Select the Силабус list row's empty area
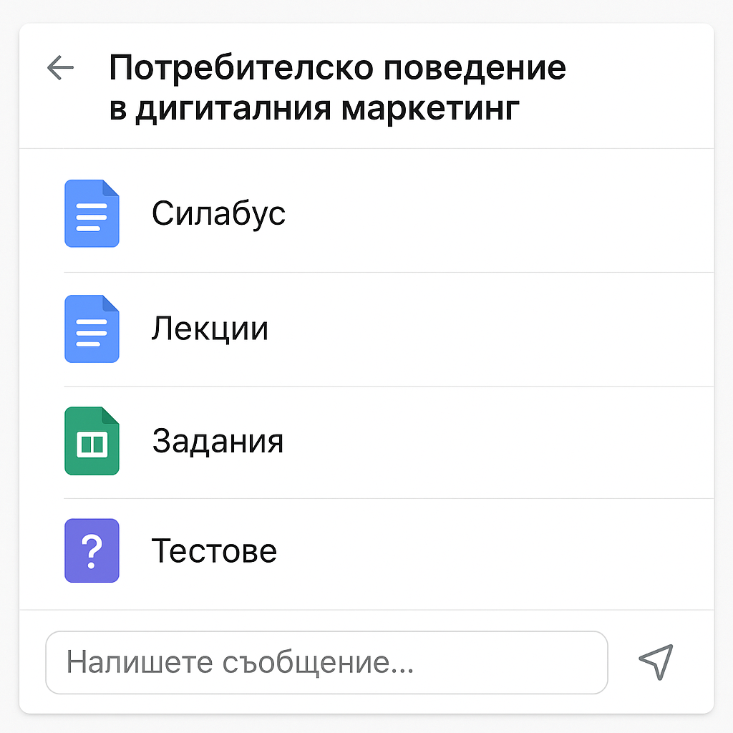Screen dimensions: 733x733 click(501, 213)
